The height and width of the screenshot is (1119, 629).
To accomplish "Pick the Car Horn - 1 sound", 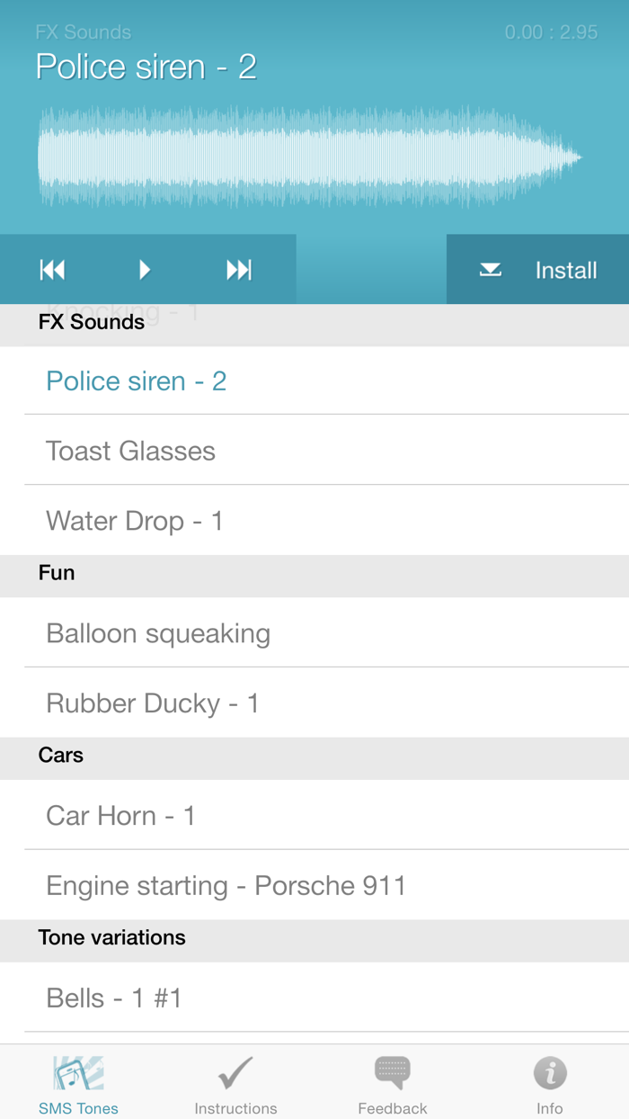I will pos(120,815).
